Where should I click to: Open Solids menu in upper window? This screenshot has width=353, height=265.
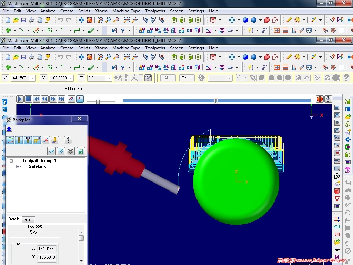84,11
